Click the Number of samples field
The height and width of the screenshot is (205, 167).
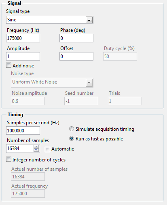[x=20, y=149]
